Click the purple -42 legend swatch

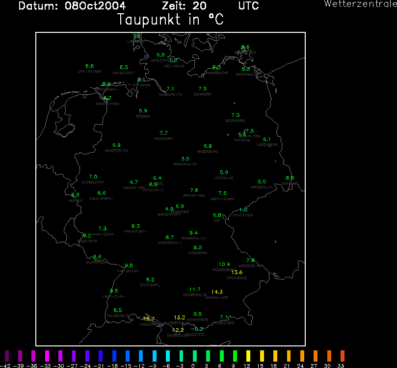pos(7,356)
